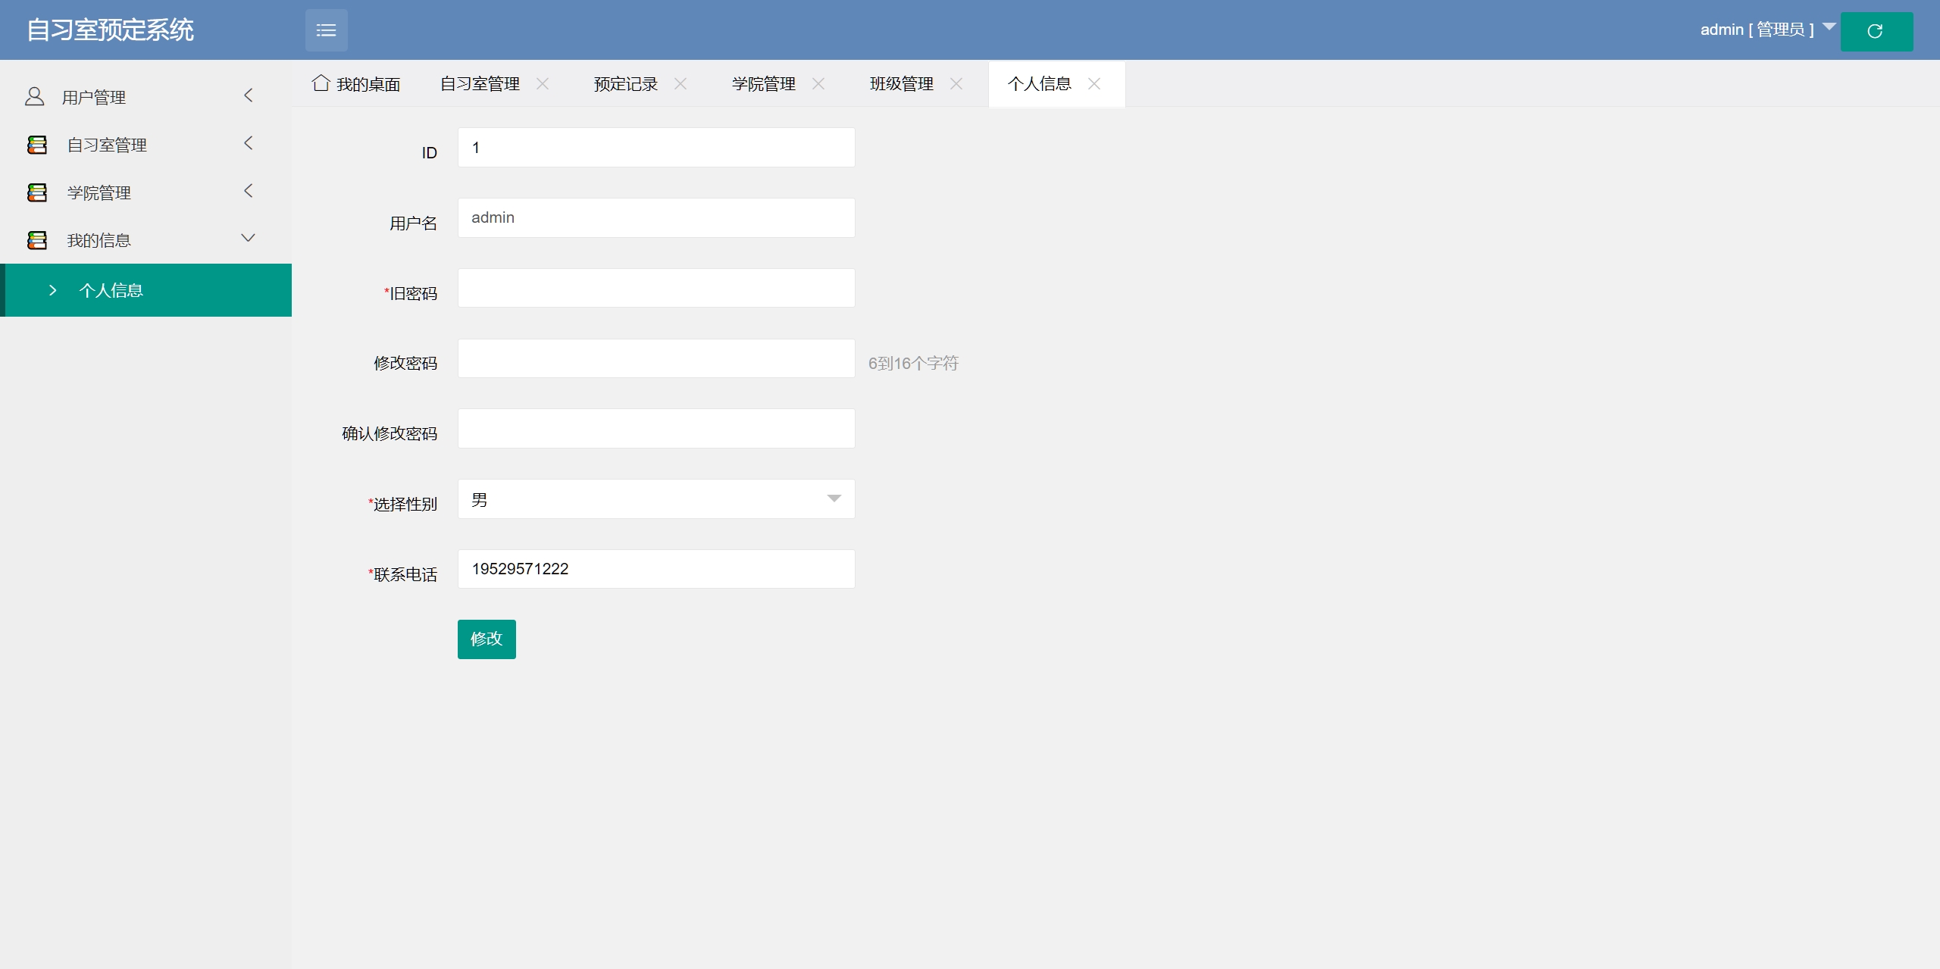The height and width of the screenshot is (969, 1940).
Task: Focus the 旧密码 input field
Action: (656, 288)
